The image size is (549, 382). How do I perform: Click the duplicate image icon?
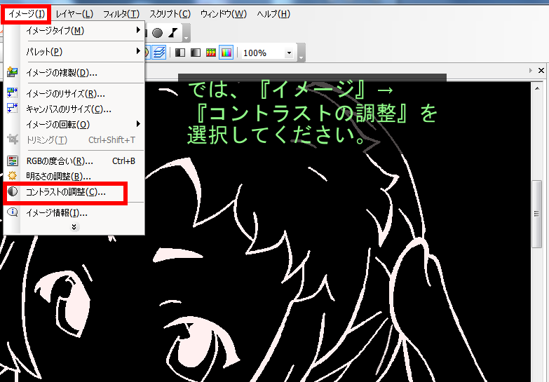[x=13, y=72]
